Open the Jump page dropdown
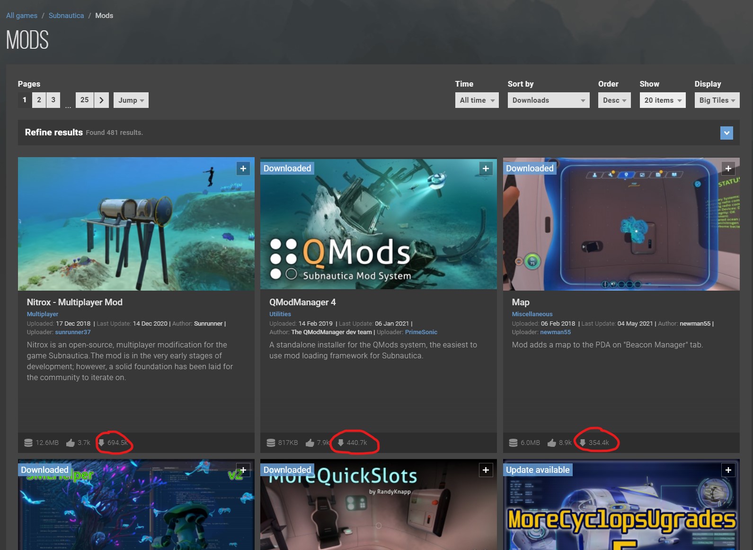Image resolution: width=753 pixels, height=550 pixels. coord(131,100)
